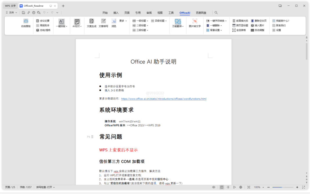The width and height of the screenshot is (310, 194).
Task: Open the 右侧面板 robot icon
Action: (x=26, y=21)
